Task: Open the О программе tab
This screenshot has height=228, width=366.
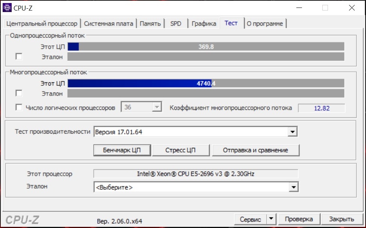Action: coord(265,24)
